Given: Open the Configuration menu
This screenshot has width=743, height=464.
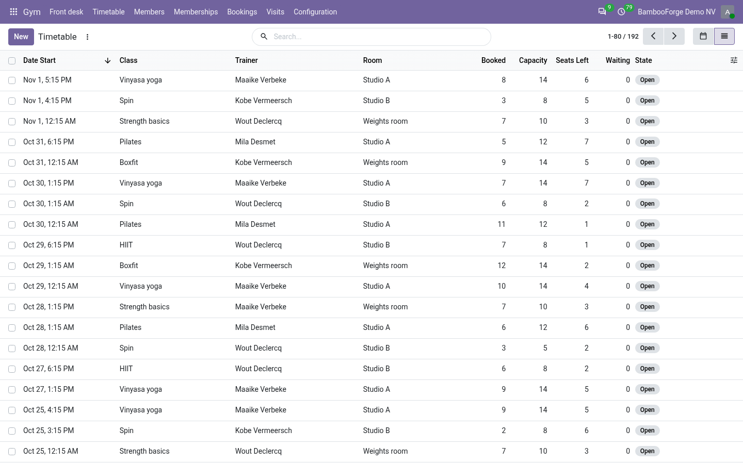Looking at the screenshot, I should (315, 11).
